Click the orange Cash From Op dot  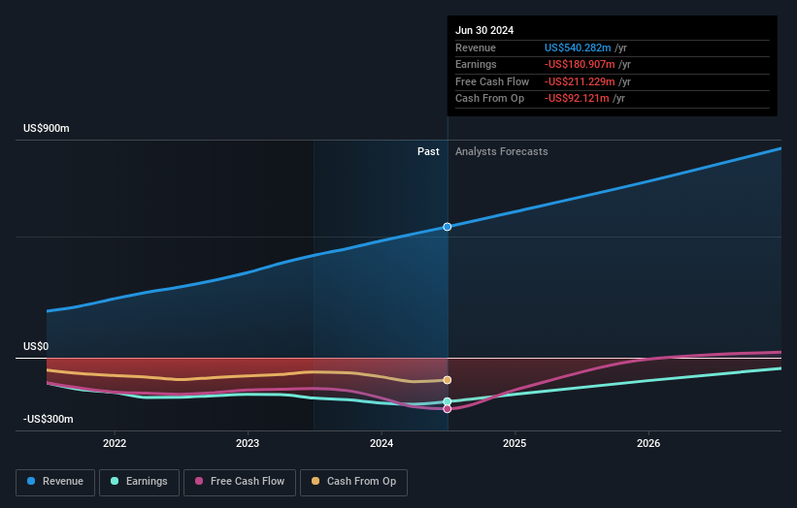click(x=315, y=481)
